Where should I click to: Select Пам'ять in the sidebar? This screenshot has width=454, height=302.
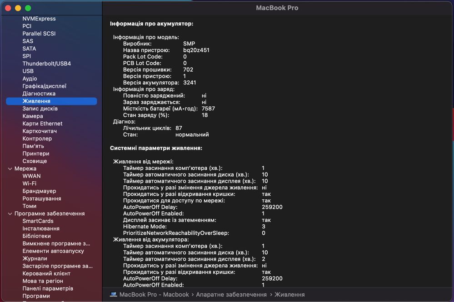pyautogui.click(x=33, y=146)
